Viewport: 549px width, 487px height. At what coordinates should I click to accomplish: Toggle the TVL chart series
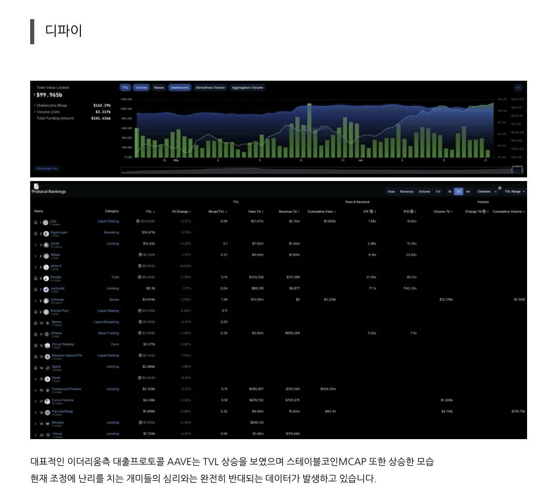point(125,88)
